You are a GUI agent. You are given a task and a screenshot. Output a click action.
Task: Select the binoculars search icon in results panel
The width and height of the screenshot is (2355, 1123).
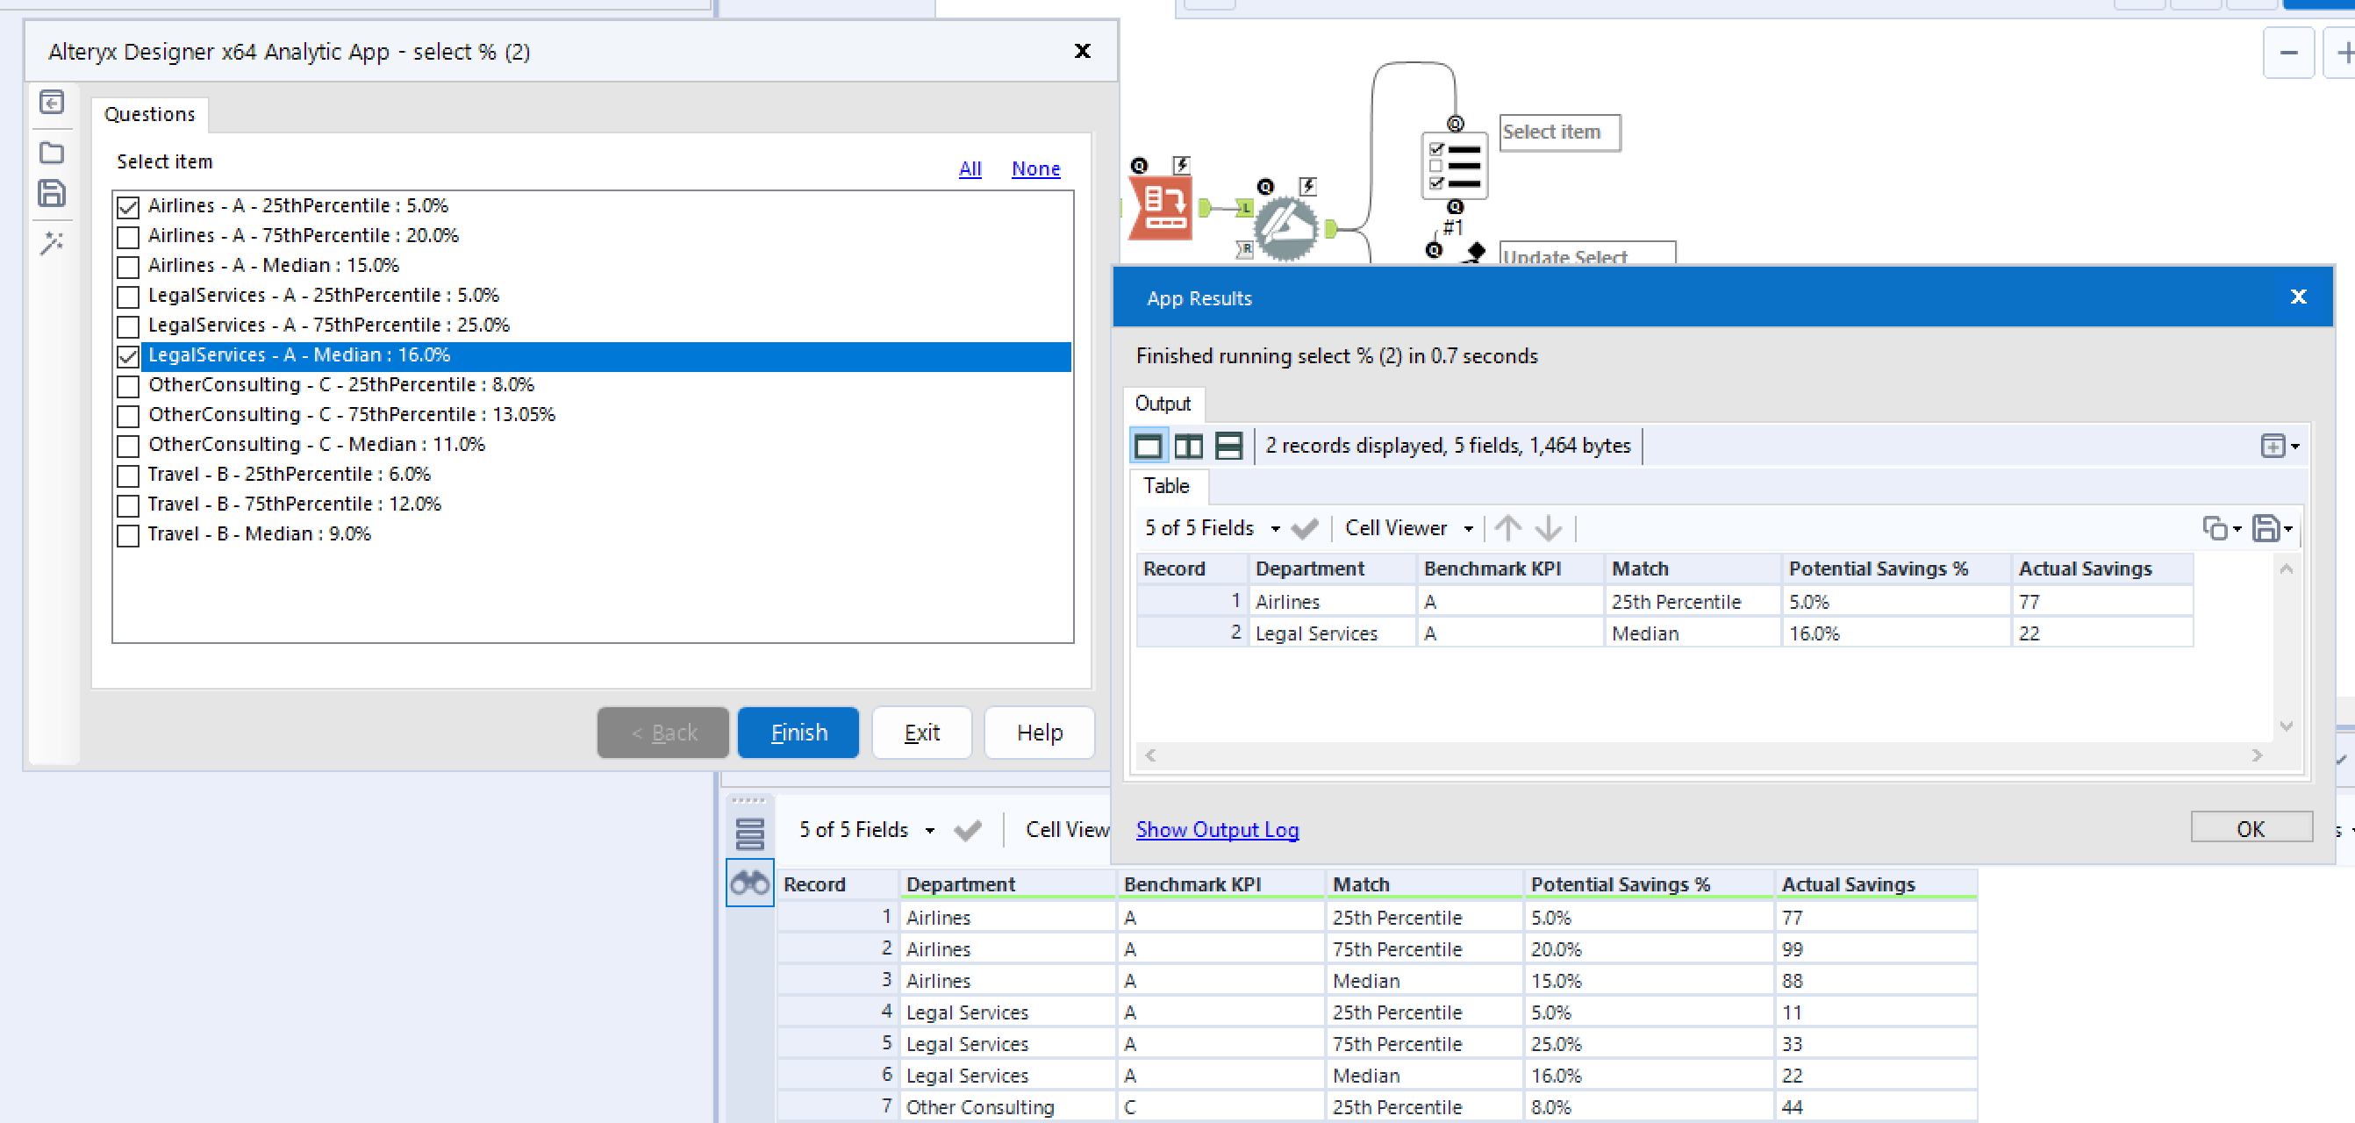749,883
